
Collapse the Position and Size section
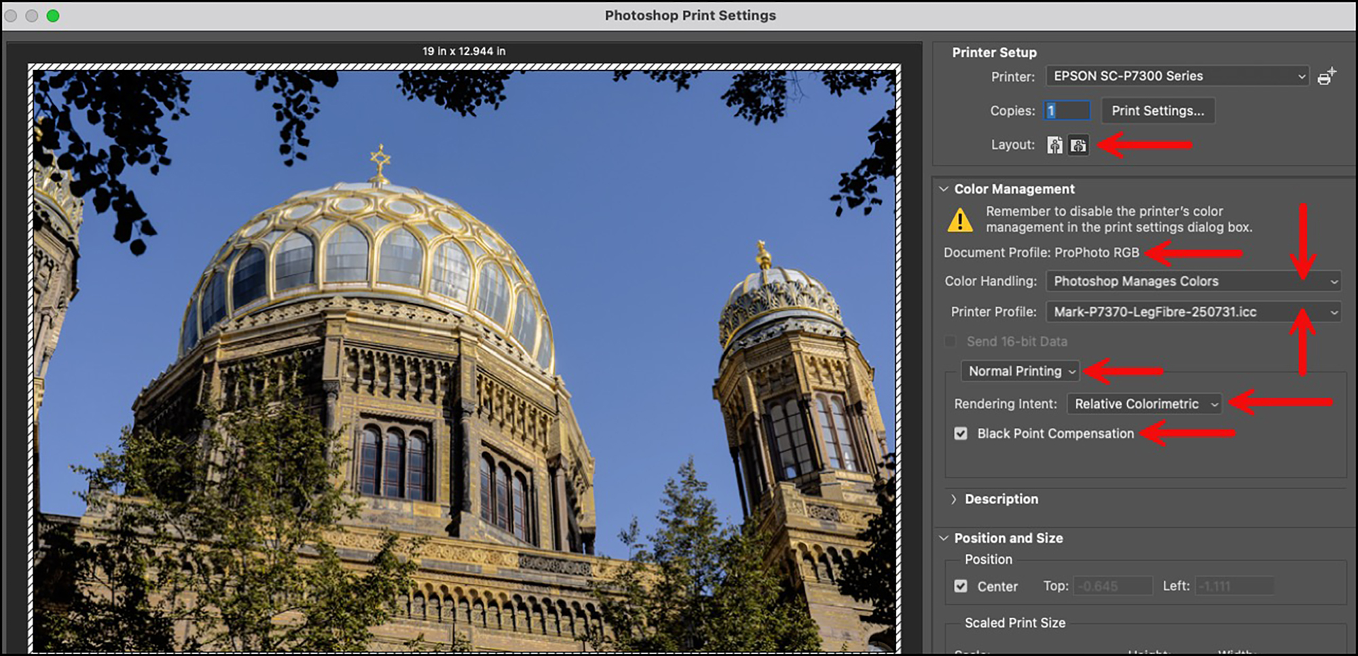944,538
